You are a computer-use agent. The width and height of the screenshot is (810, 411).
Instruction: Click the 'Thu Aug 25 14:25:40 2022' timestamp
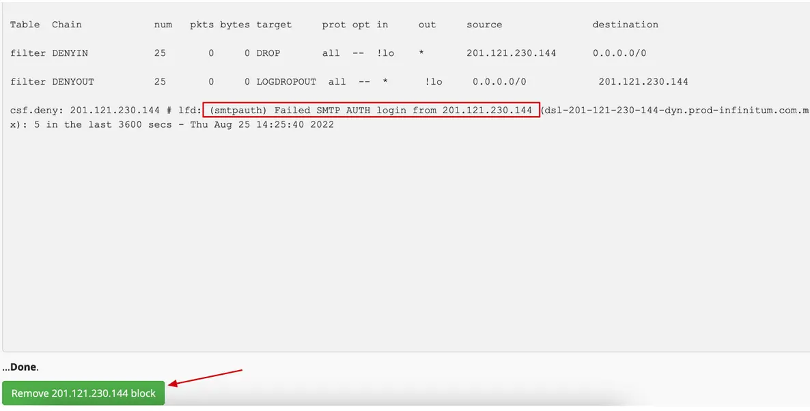pos(262,125)
